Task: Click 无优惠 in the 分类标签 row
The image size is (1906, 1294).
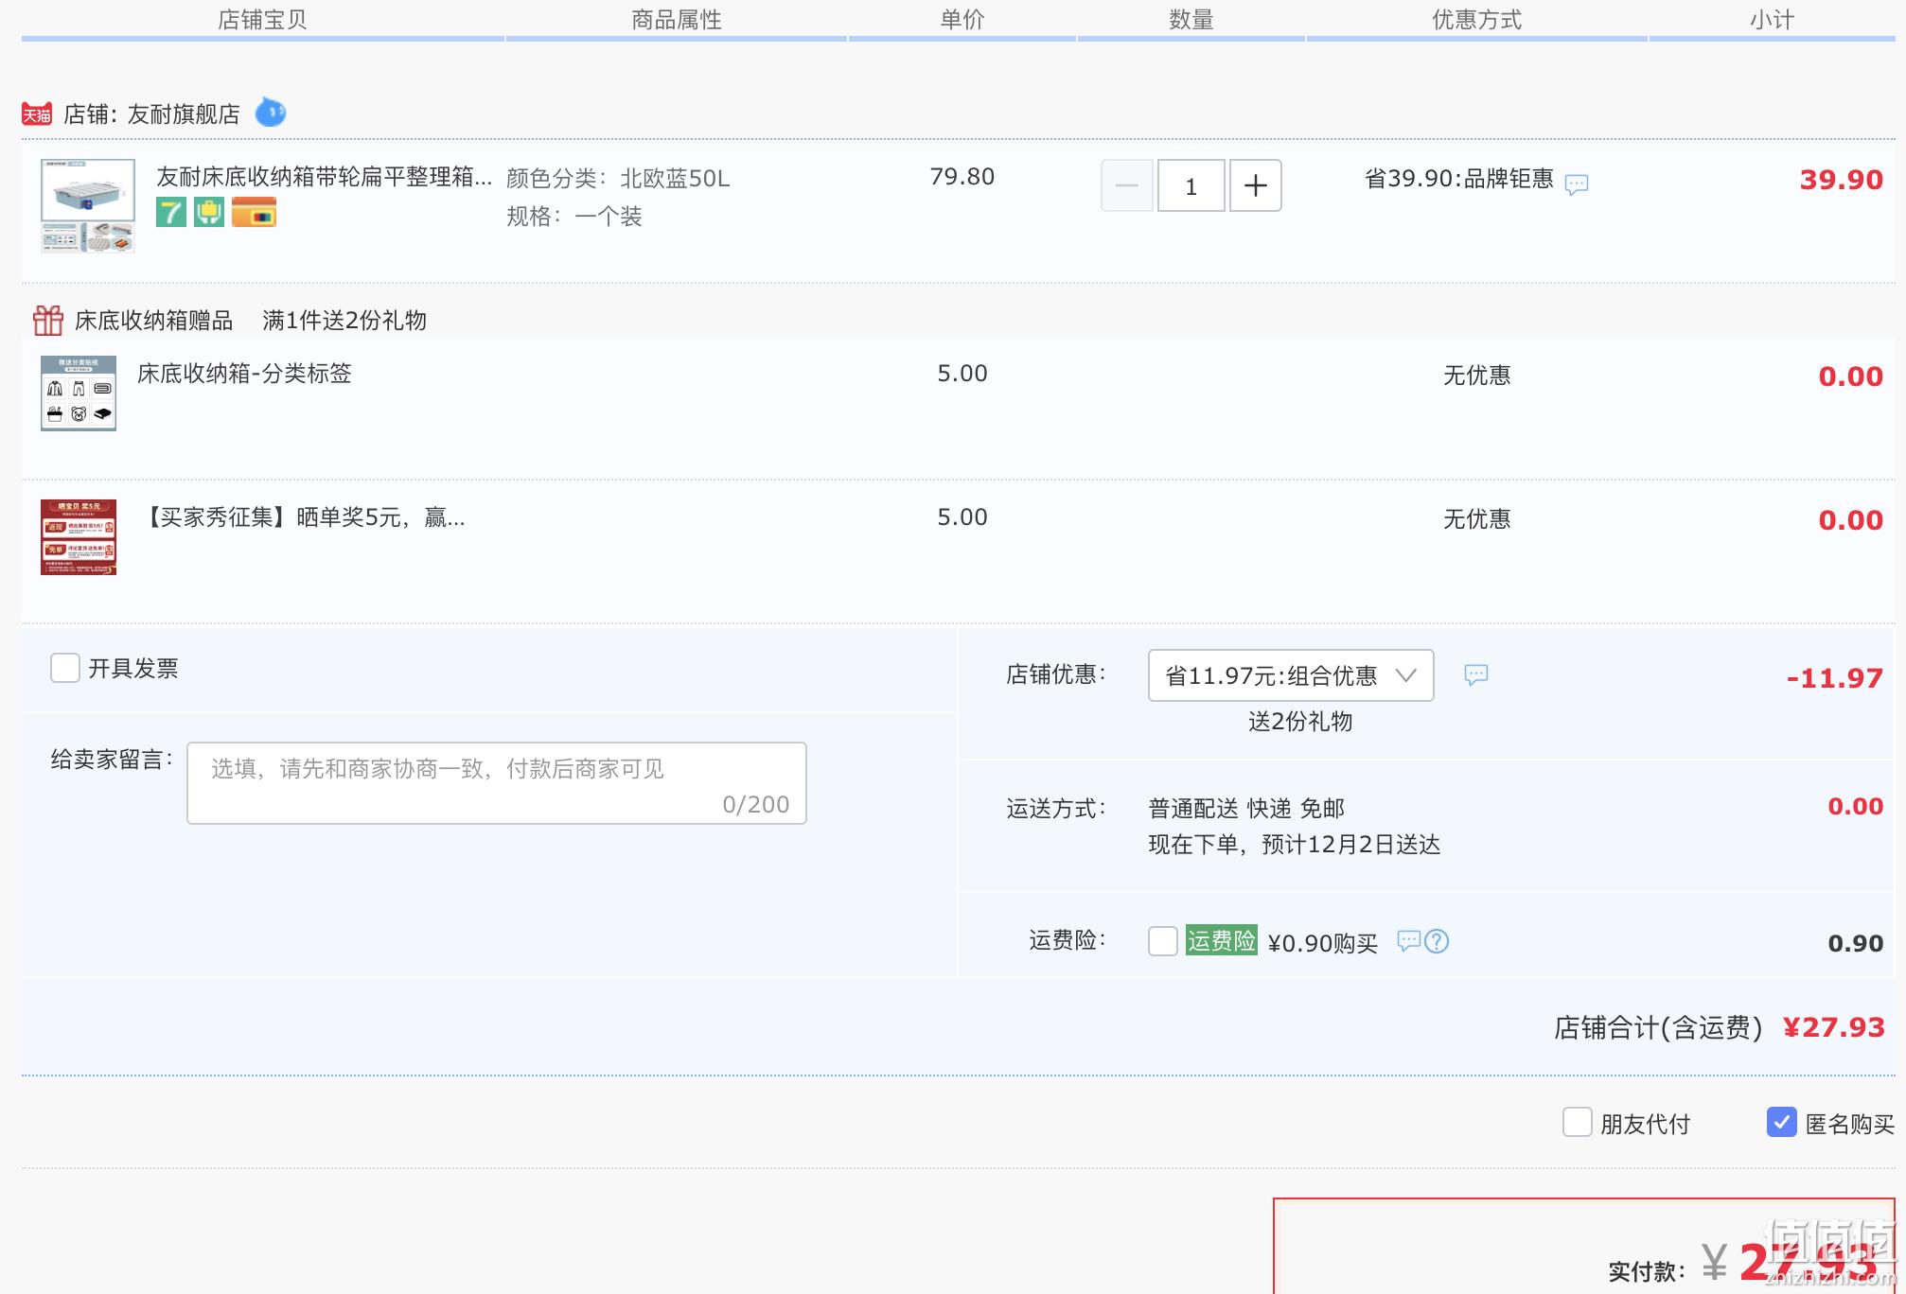Action: pos(1477,376)
